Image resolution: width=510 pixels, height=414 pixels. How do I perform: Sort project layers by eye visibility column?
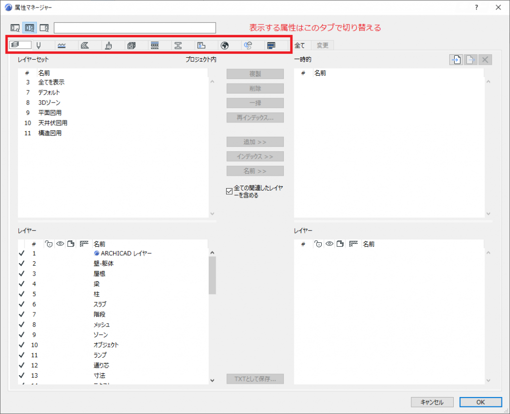click(x=60, y=244)
